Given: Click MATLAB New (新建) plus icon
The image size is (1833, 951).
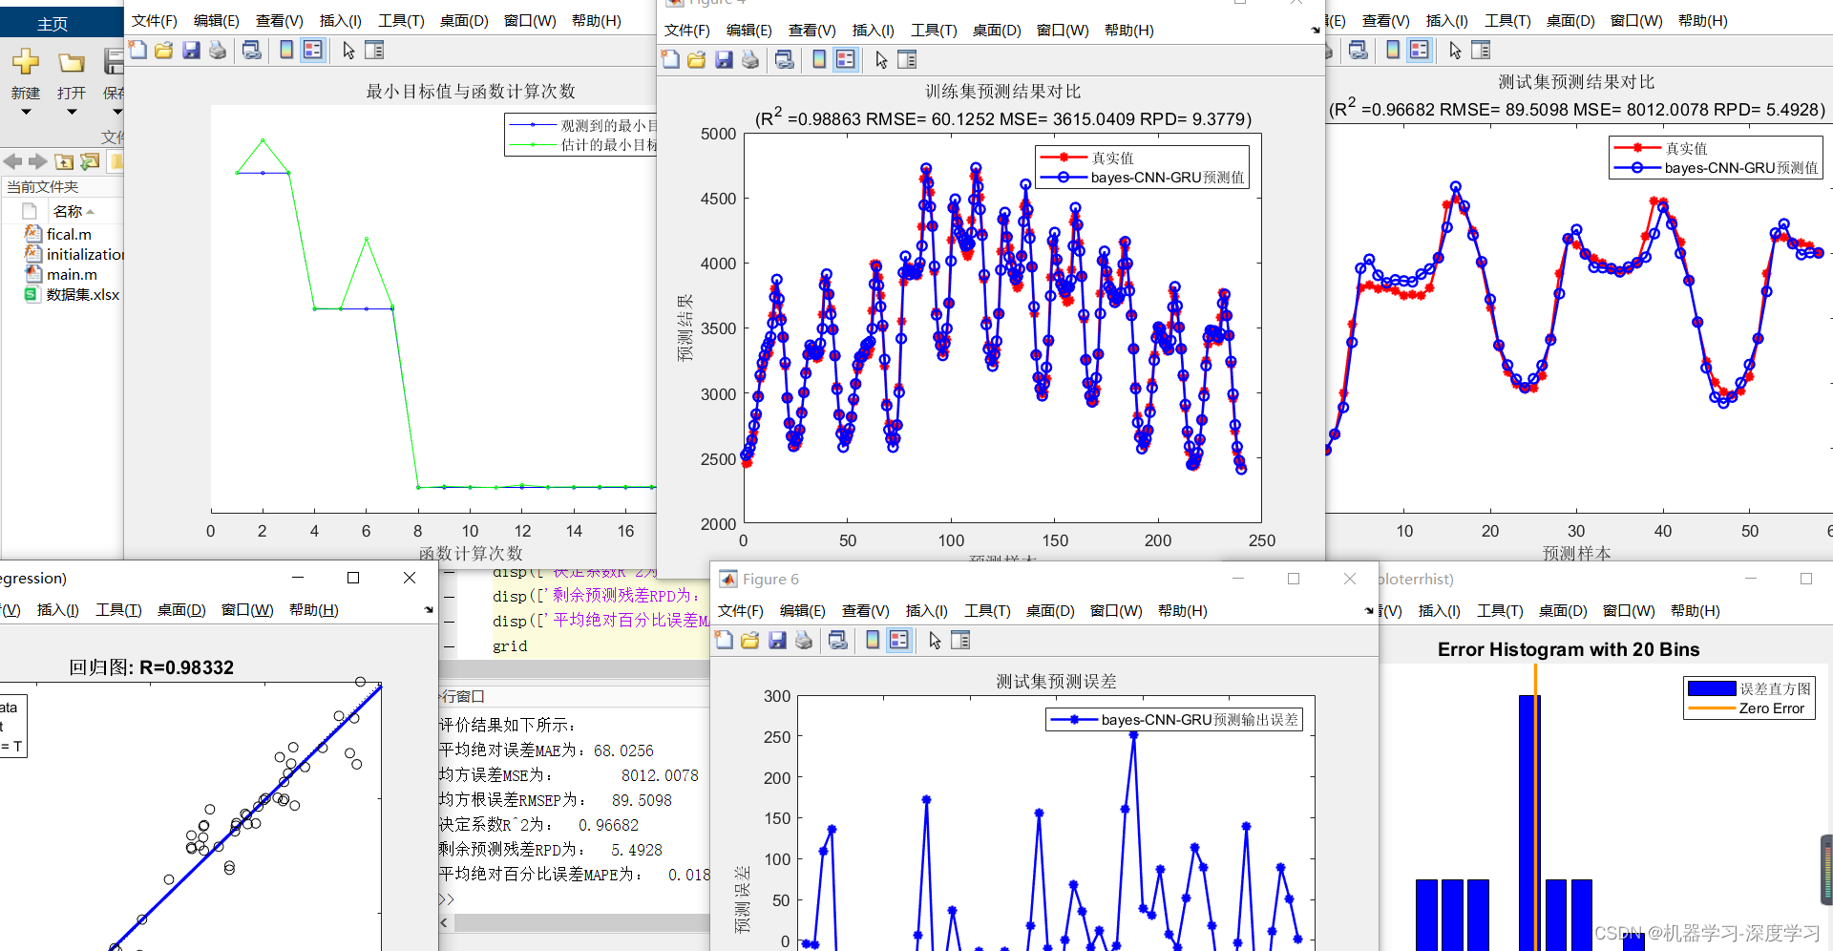Looking at the screenshot, I should click(x=26, y=62).
